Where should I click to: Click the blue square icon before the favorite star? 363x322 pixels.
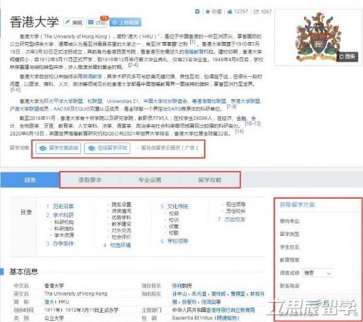tap(197, 11)
